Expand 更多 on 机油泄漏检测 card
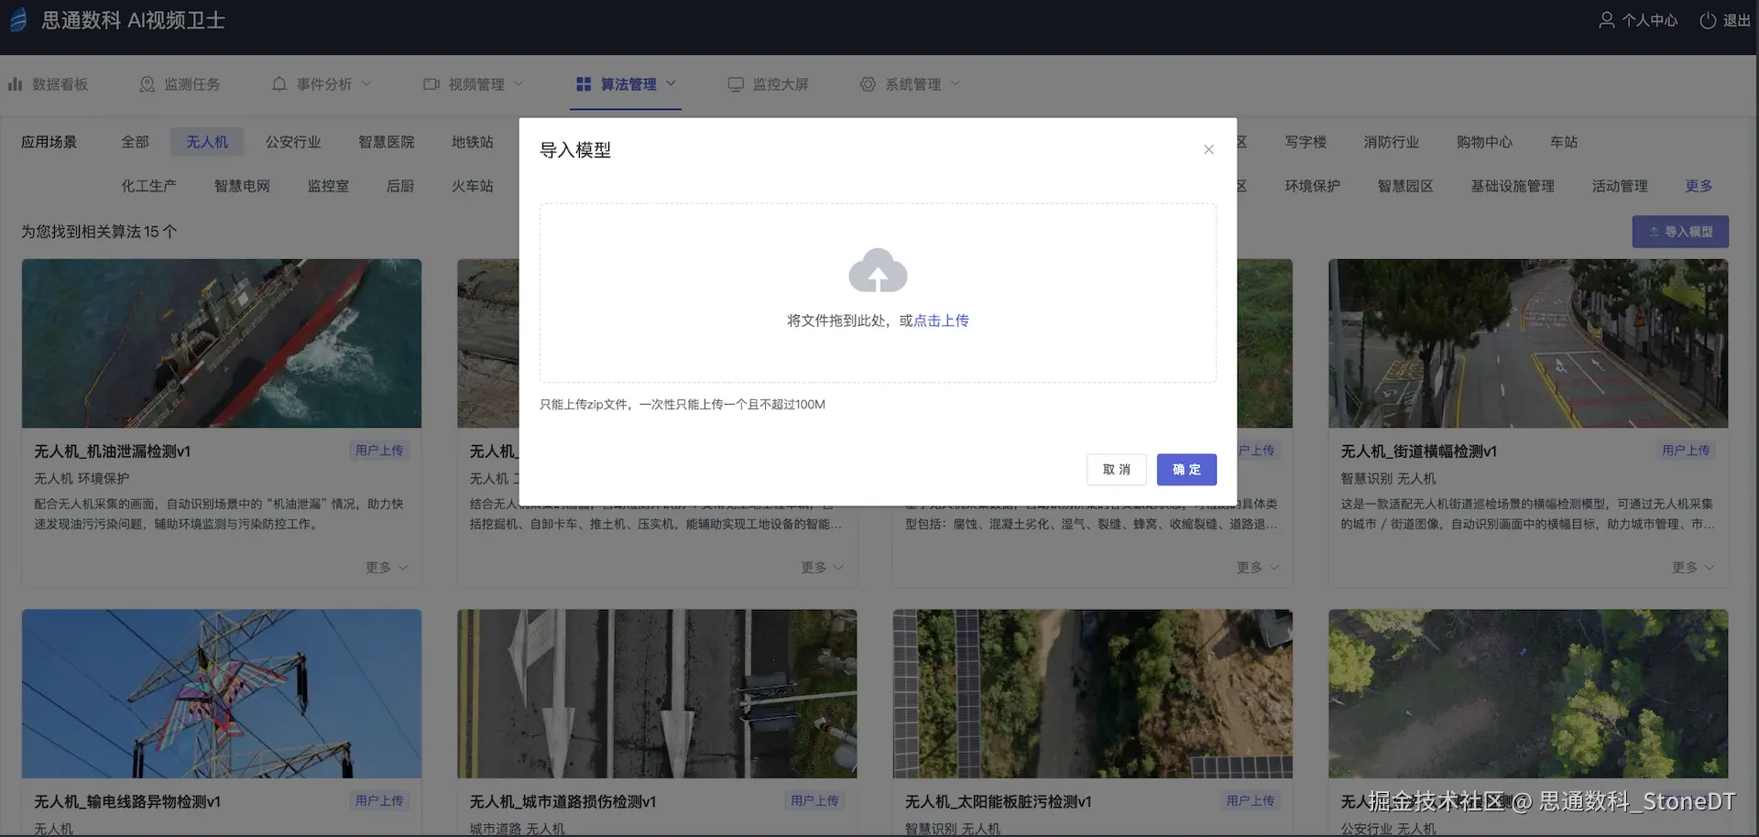This screenshot has width=1759, height=837. [387, 568]
